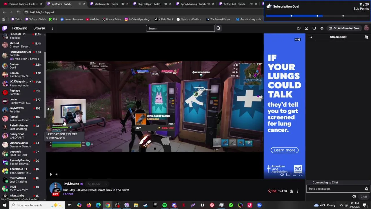Open Firefox from the taskbar
371x209 pixels.
89,205
